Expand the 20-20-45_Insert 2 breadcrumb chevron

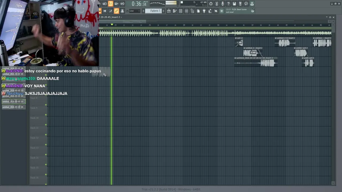121,17
